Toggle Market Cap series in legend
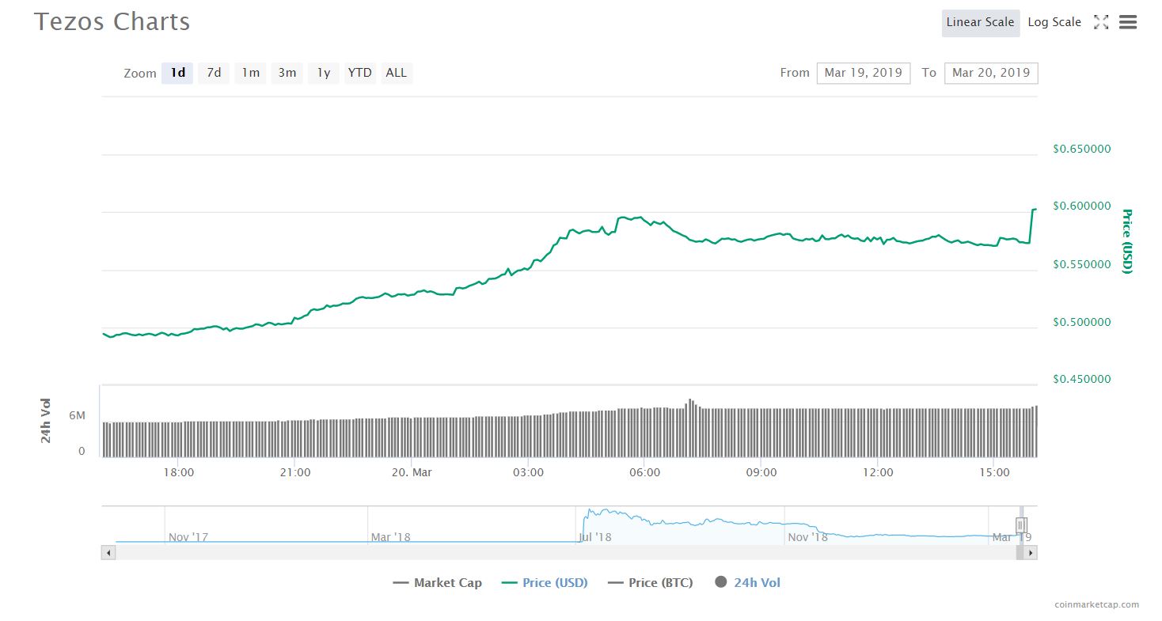 437,583
